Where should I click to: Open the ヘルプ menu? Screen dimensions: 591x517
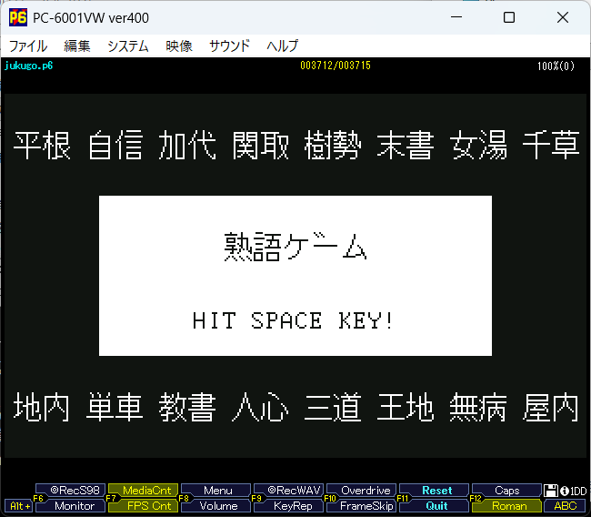click(x=282, y=46)
